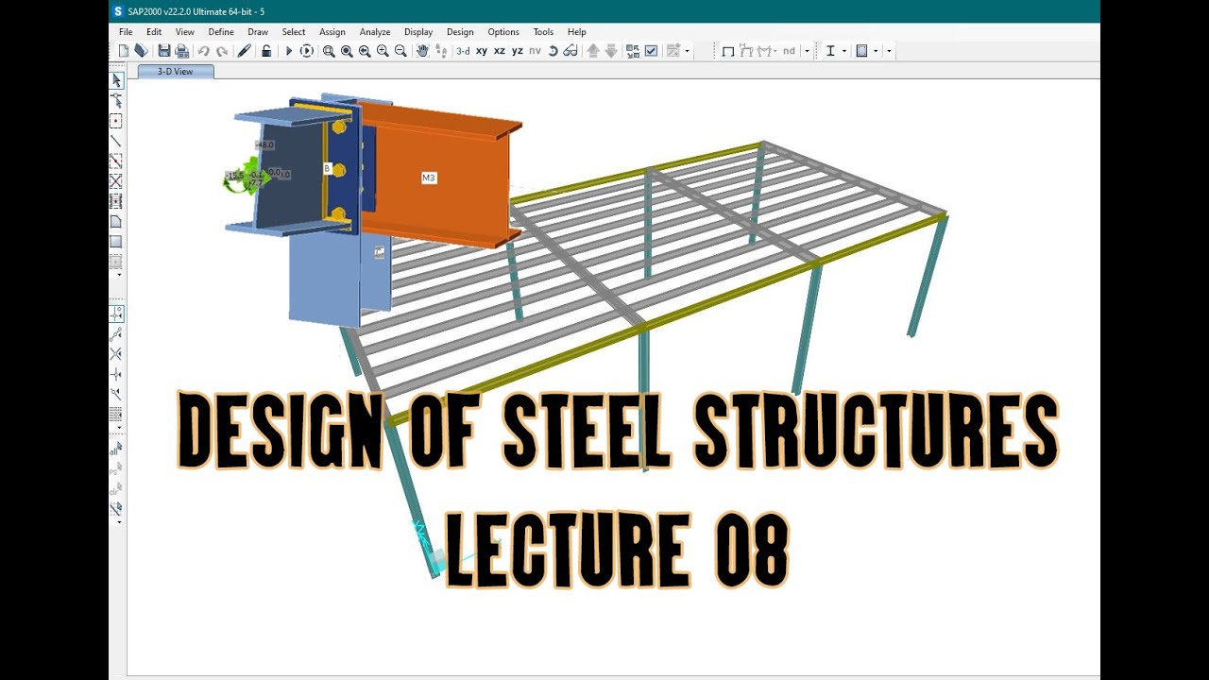Select the Reshape Object tool

pos(116,100)
